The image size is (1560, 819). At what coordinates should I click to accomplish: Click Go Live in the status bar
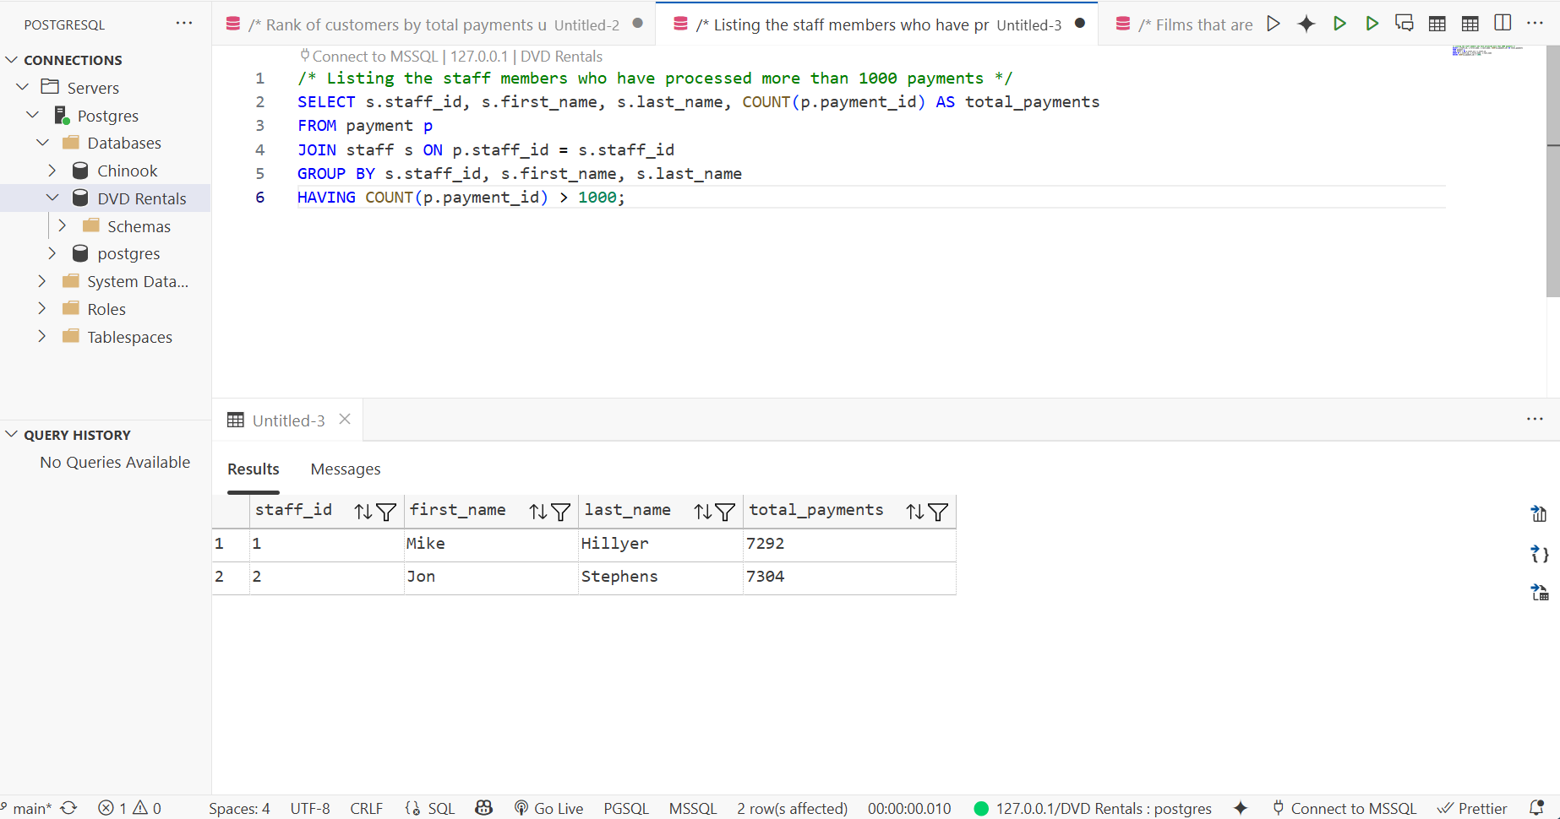[x=549, y=808]
